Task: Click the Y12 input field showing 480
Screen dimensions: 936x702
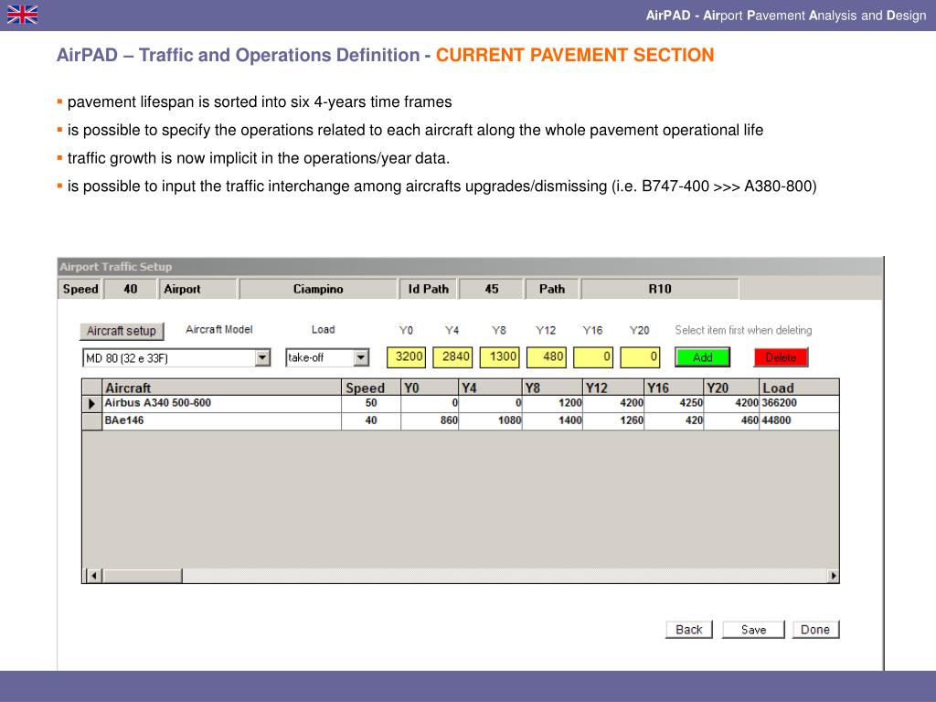Action: pos(547,357)
